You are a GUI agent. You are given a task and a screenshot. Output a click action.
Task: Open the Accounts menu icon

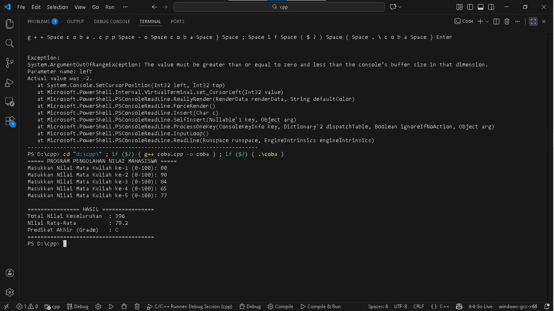pos(10,273)
